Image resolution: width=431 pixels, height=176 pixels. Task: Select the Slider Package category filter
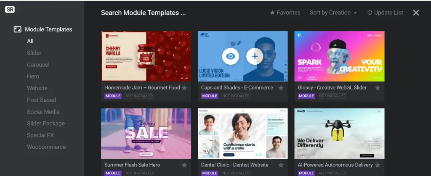46,123
